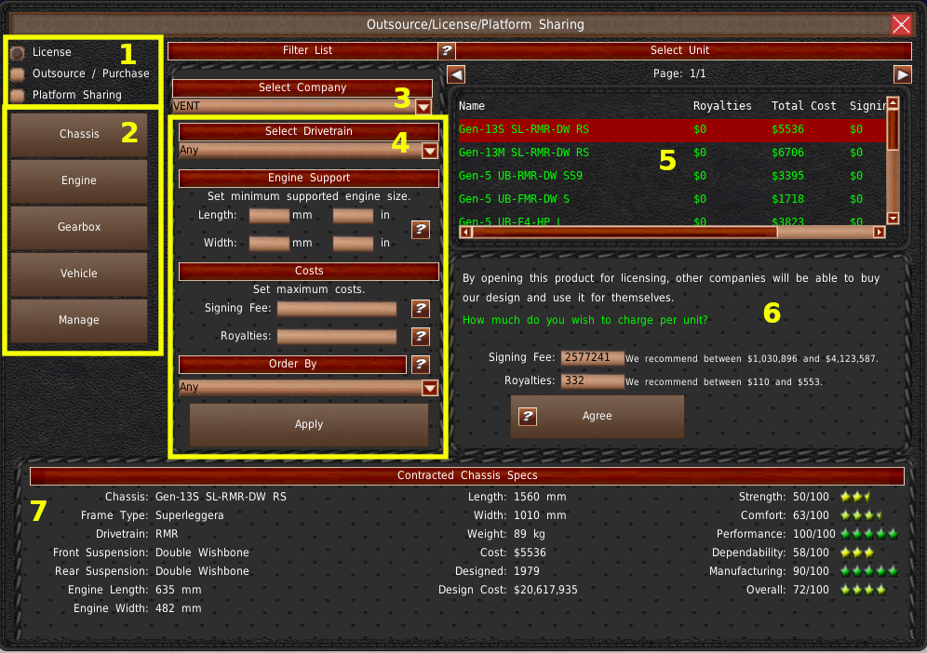Viewport: 927px width, 653px height.
Task: Open the Order By dropdown
Action: pyautogui.click(x=430, y=388)
